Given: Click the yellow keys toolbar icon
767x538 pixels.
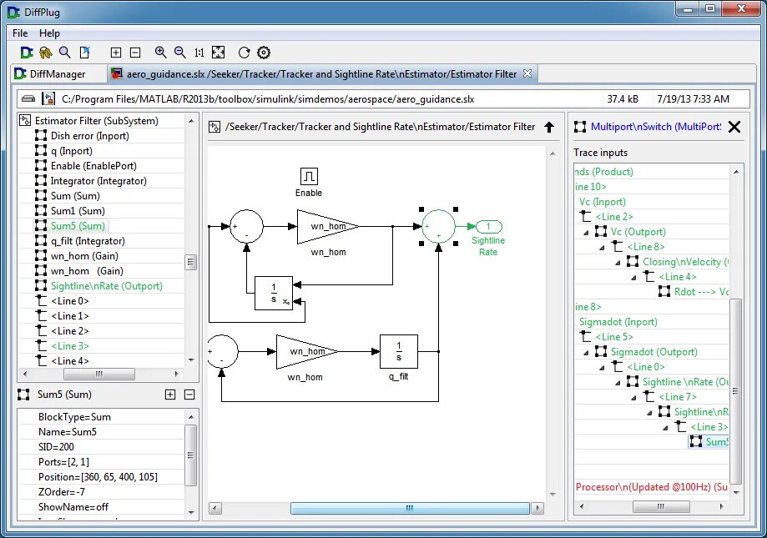Looking at the screenshot, I should pyautogui.click(x=46, y=53).
